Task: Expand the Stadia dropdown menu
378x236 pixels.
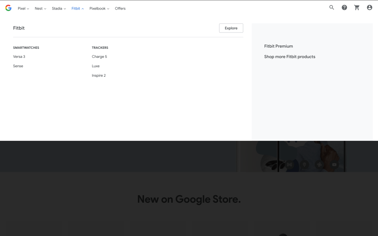Action: coord(59,8)
